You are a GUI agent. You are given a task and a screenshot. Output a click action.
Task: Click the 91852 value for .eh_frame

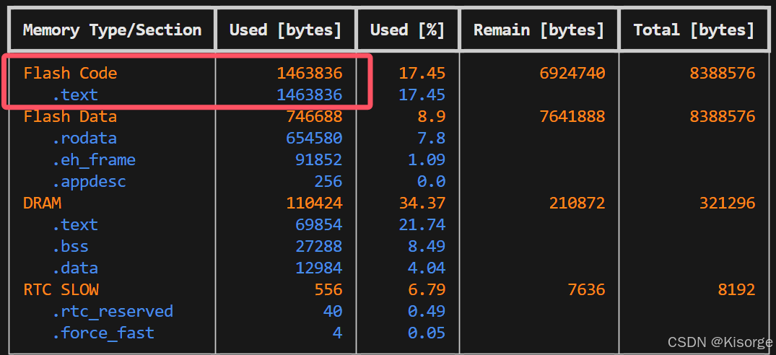(x=319, y=159)
